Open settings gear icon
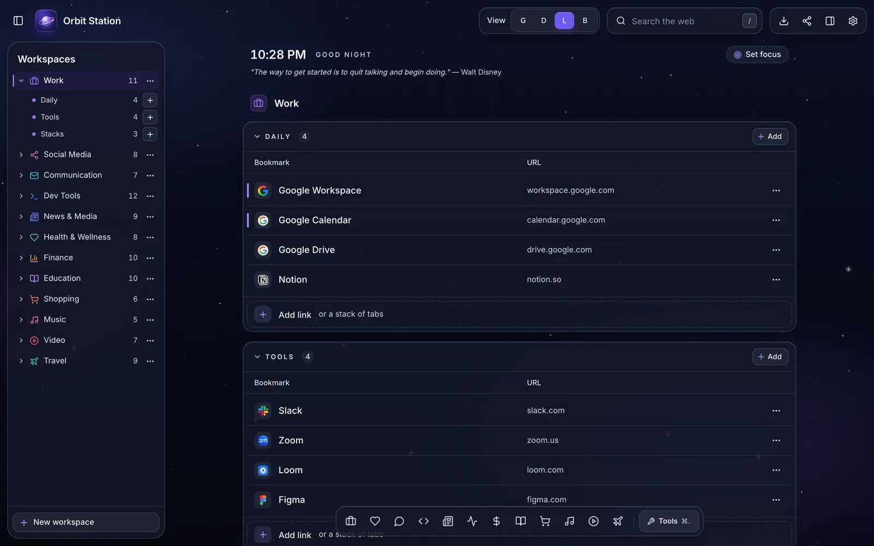This screenshot has width=874, height=546. pyautogui.click(x=853, y=21)
